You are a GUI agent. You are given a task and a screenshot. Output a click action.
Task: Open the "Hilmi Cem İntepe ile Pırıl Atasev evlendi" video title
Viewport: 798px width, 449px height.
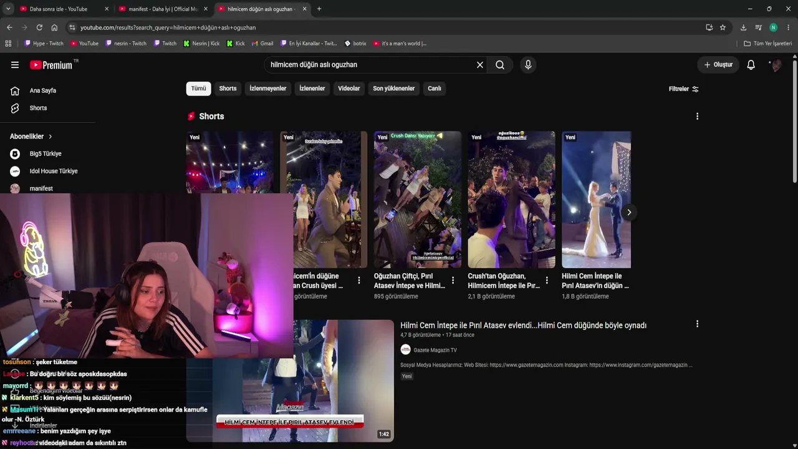(x=523, y=326)
